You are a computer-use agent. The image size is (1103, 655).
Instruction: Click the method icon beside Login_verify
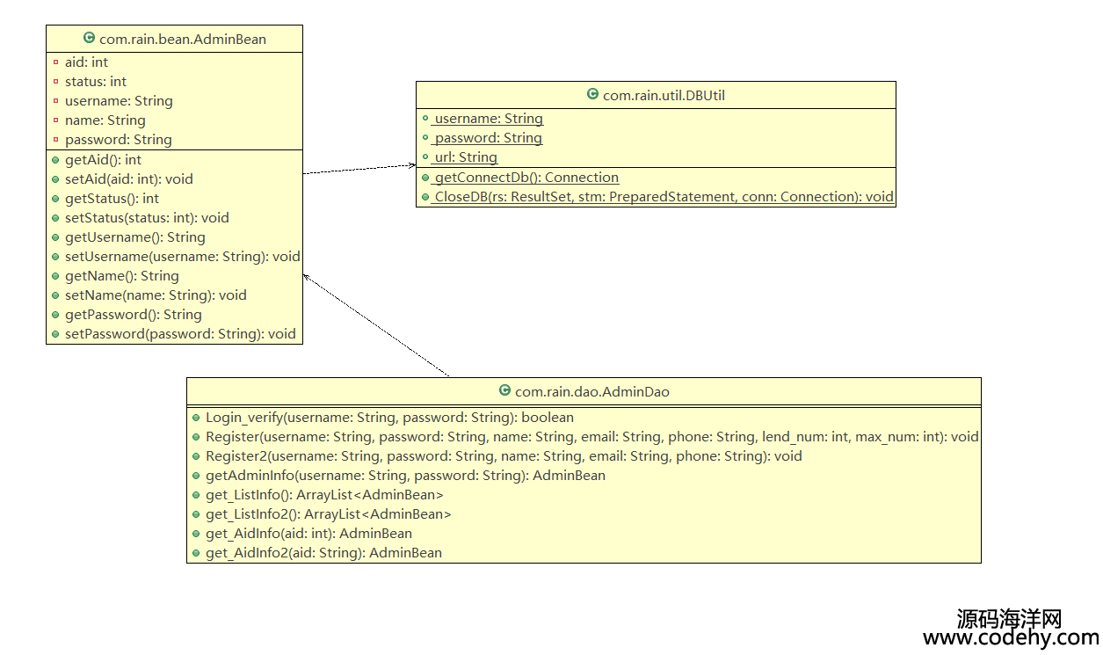pos(196,418)
